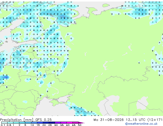Image resolution: width=163 pixels, height=126 pixels.
Task: Click the 'Precipitation [mm]' title text
Action: (17, 120)
